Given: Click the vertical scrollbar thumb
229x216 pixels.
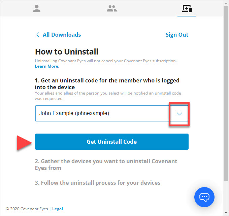Looking at the screenshot, I should coord(226,94).
